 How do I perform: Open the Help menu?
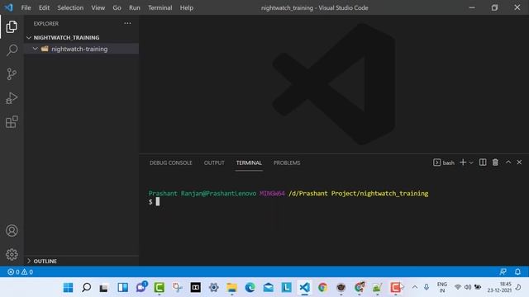(187, 7)
